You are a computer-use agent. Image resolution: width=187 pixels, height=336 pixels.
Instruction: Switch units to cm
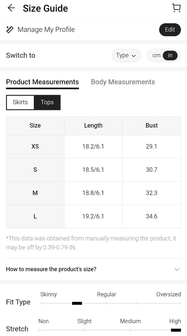pyautogui.click(x=156, y=55)
